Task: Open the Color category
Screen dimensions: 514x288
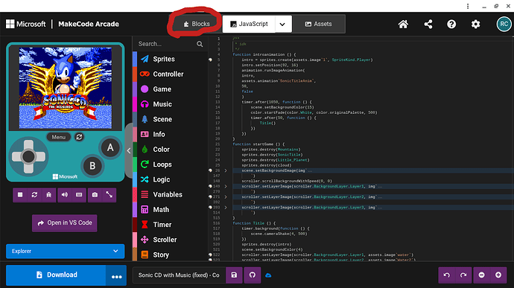Action: 170,150
